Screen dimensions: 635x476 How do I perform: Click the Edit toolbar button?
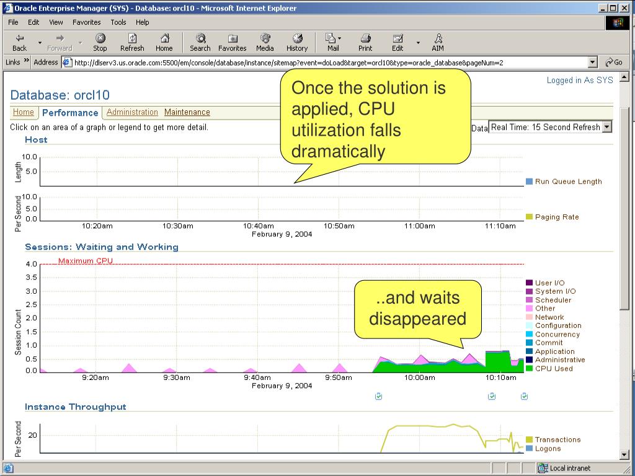click(x=397, y=43)
